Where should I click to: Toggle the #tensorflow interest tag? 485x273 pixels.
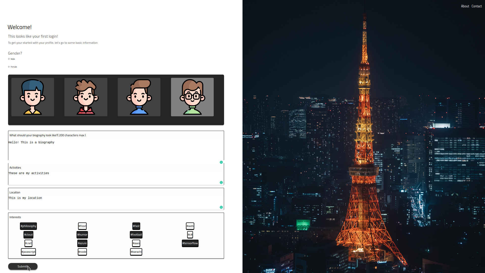(x=190, y=243)
